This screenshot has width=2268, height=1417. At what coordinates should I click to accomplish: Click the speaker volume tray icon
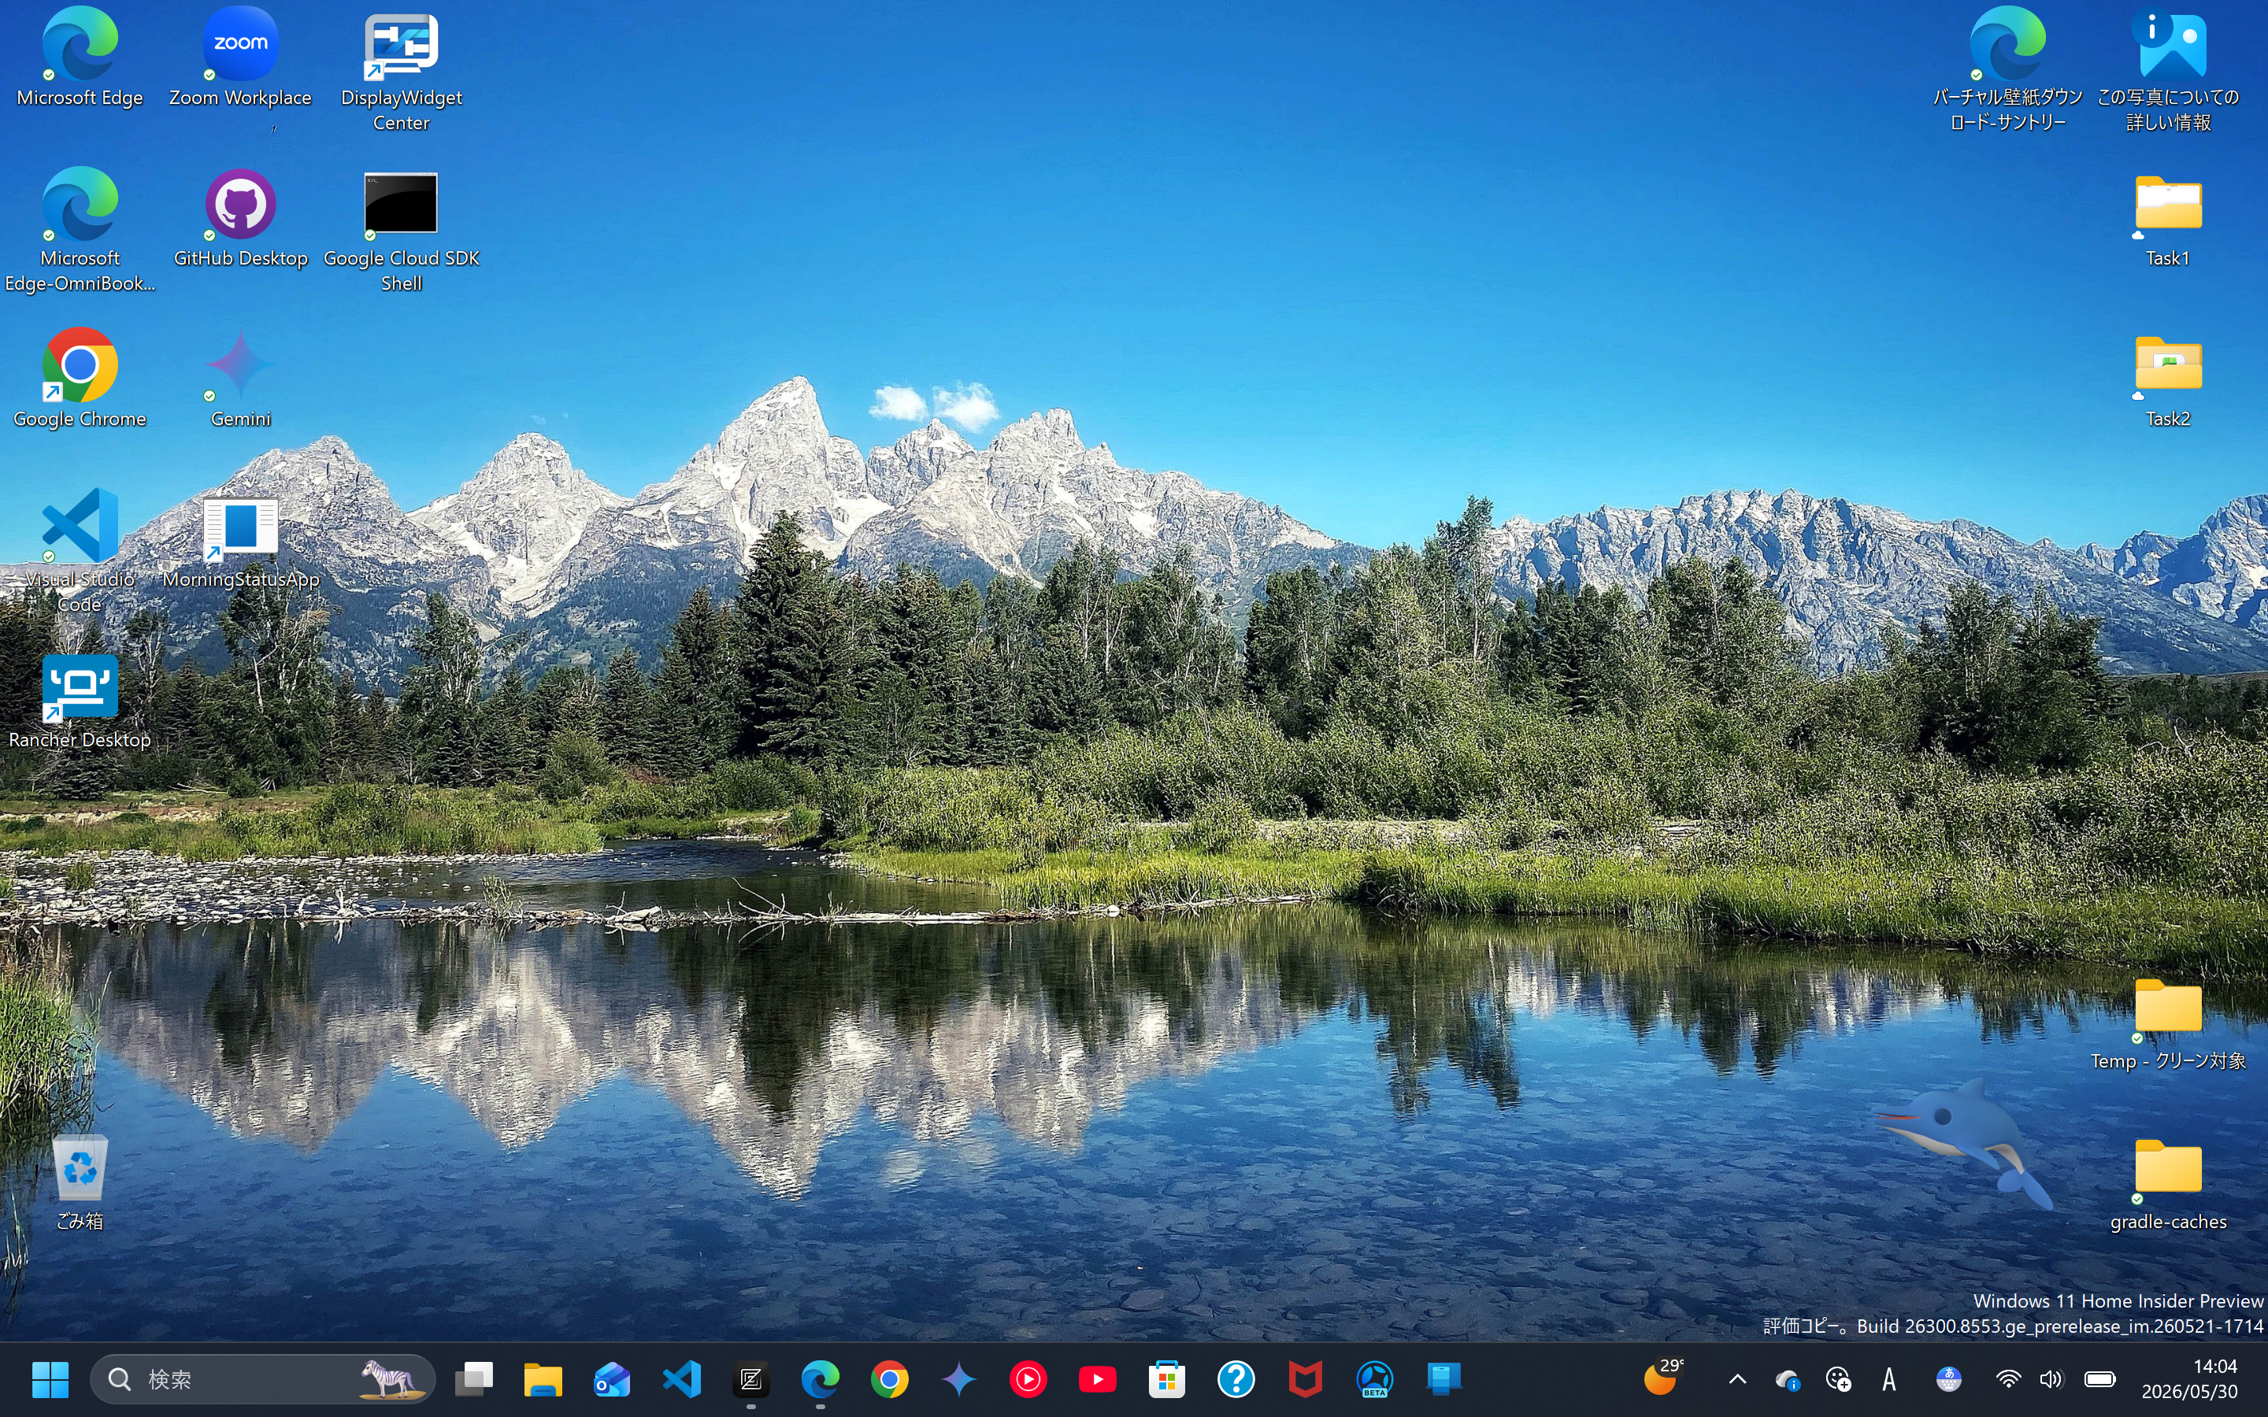[2051, 1378]
